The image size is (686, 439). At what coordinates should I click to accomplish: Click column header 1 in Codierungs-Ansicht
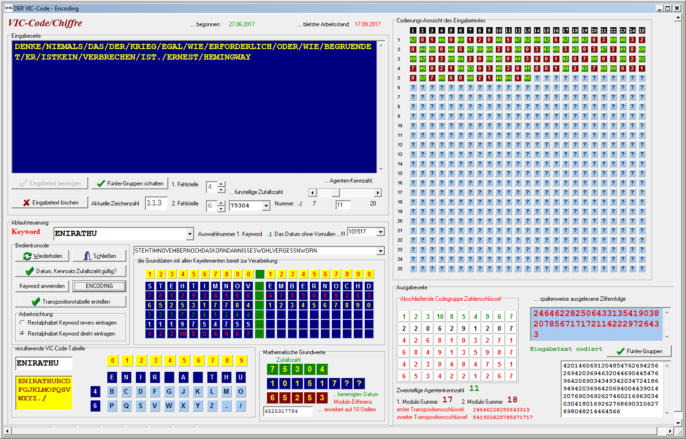pos(413,31)
